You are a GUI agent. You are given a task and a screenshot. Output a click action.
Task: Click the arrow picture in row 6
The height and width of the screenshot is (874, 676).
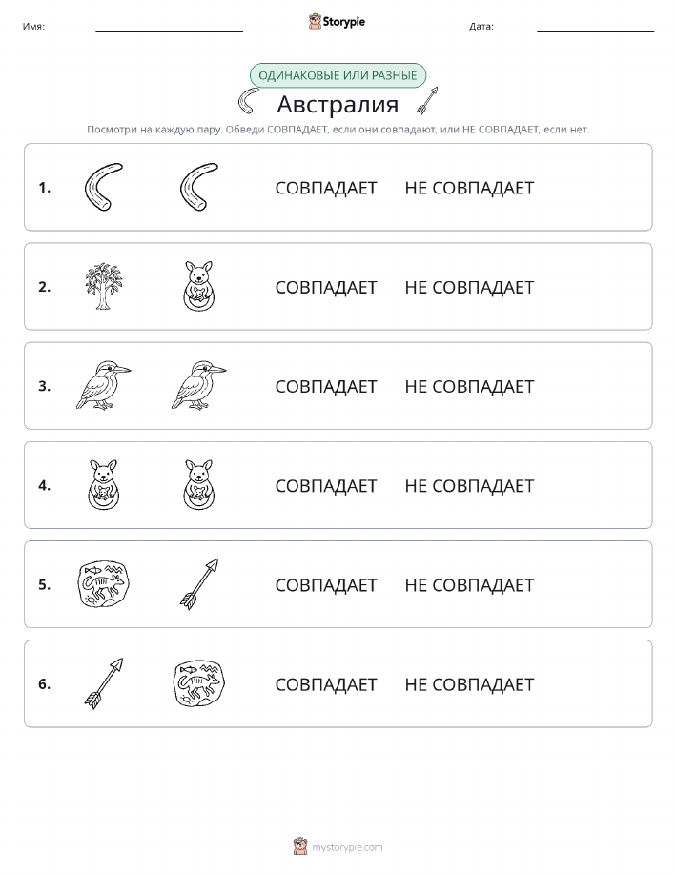tap(104, 682)
